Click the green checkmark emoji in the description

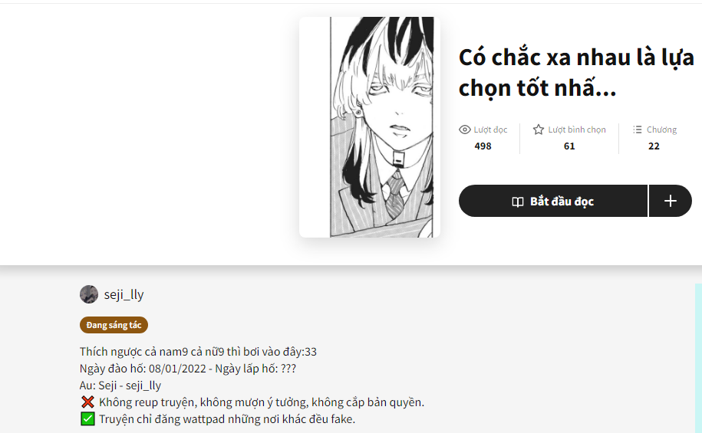[x=87, y=419]
